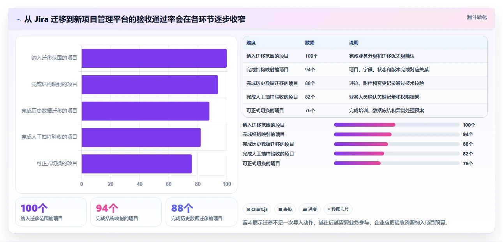Click the 数据 column header in the table

[x=310, y=43]
